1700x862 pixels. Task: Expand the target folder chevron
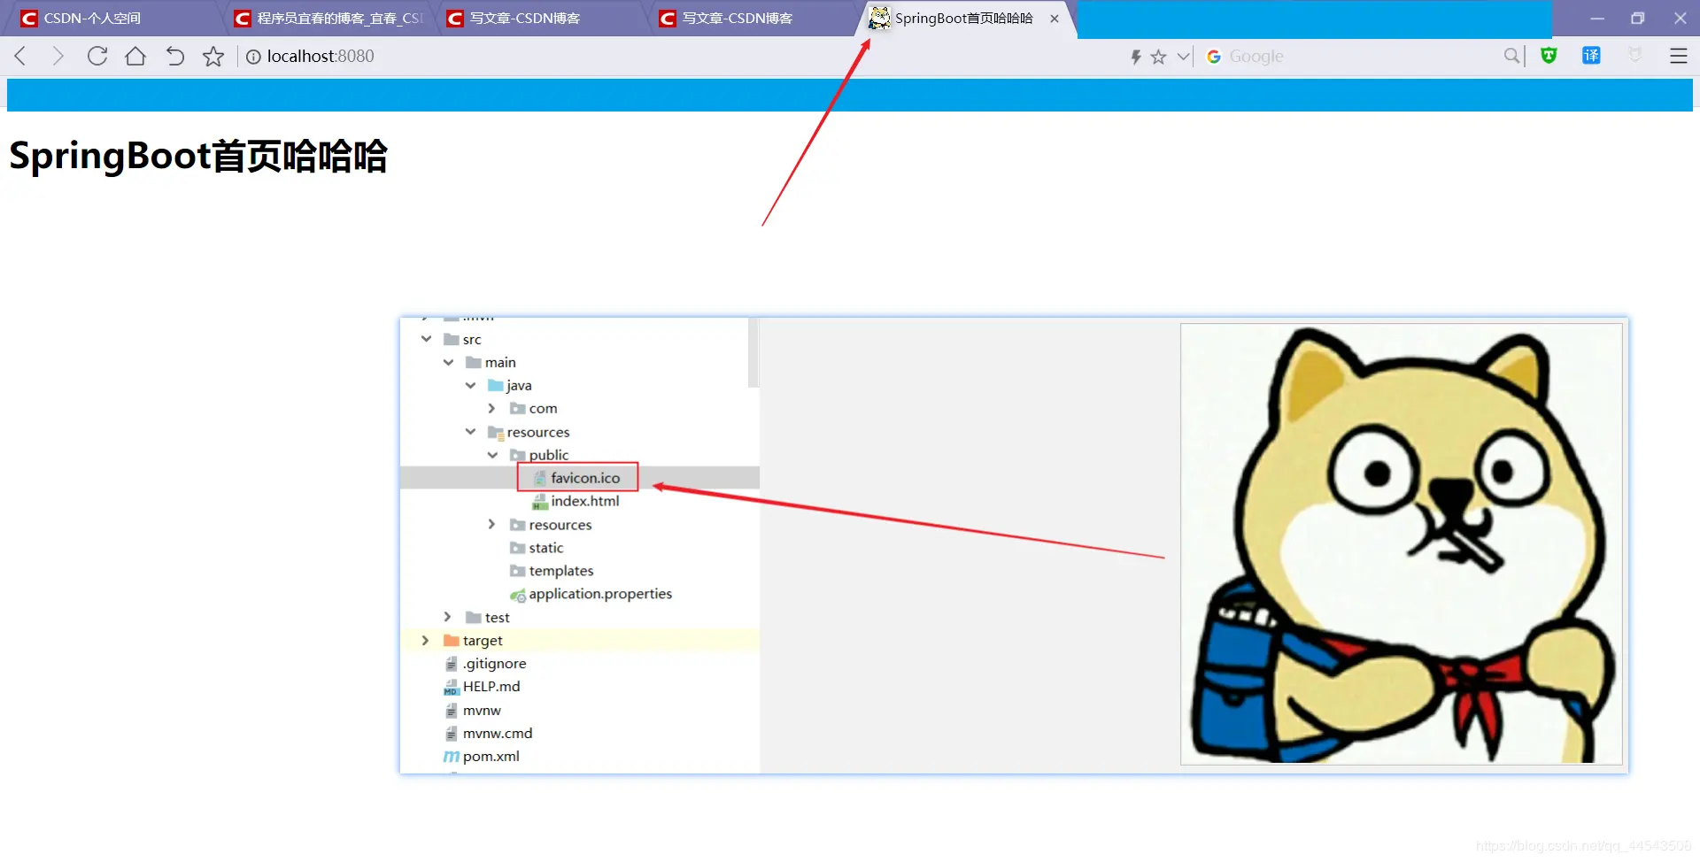coord(425,640)
